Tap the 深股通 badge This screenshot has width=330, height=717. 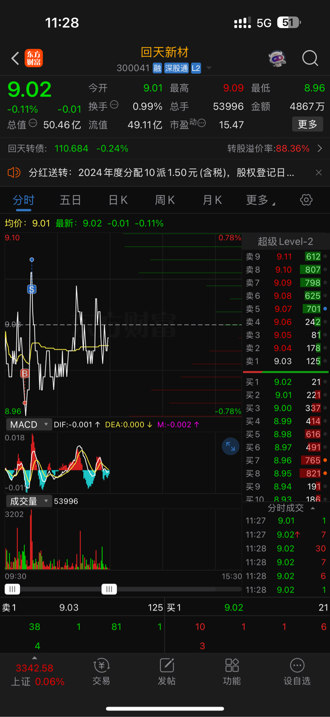tap(176, 68)
